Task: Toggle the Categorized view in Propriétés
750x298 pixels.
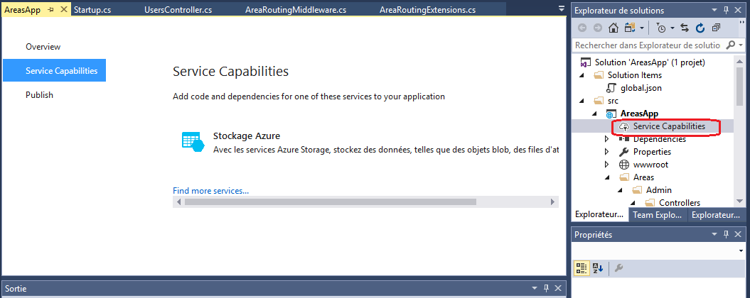Action: [582, 267]
